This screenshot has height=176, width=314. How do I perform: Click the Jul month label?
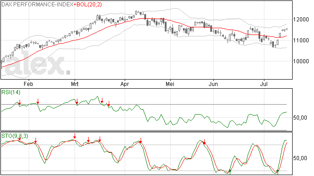264,84
